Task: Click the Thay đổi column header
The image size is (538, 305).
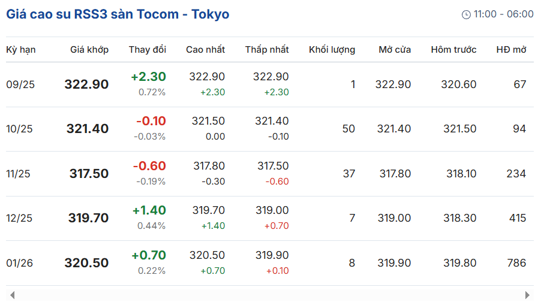Action: click(148, 50)
